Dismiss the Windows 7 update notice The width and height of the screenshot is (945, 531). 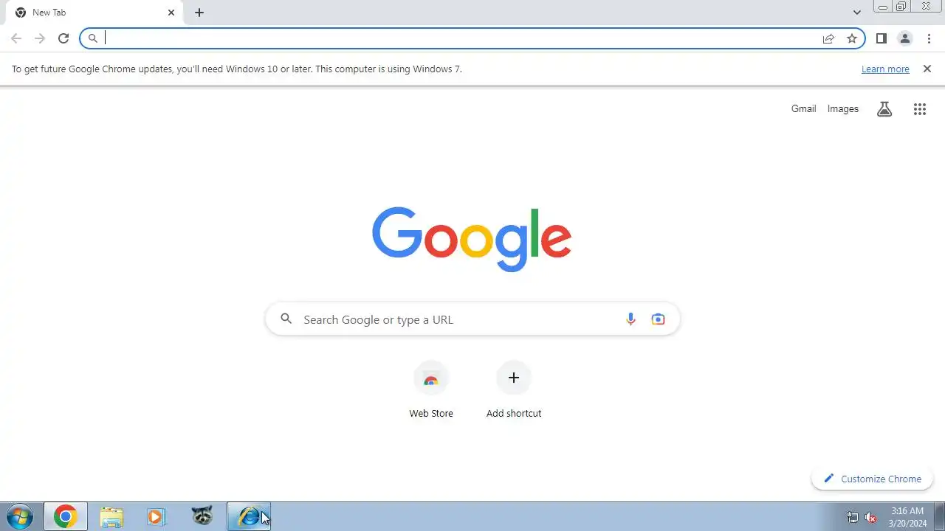[927, 69]
